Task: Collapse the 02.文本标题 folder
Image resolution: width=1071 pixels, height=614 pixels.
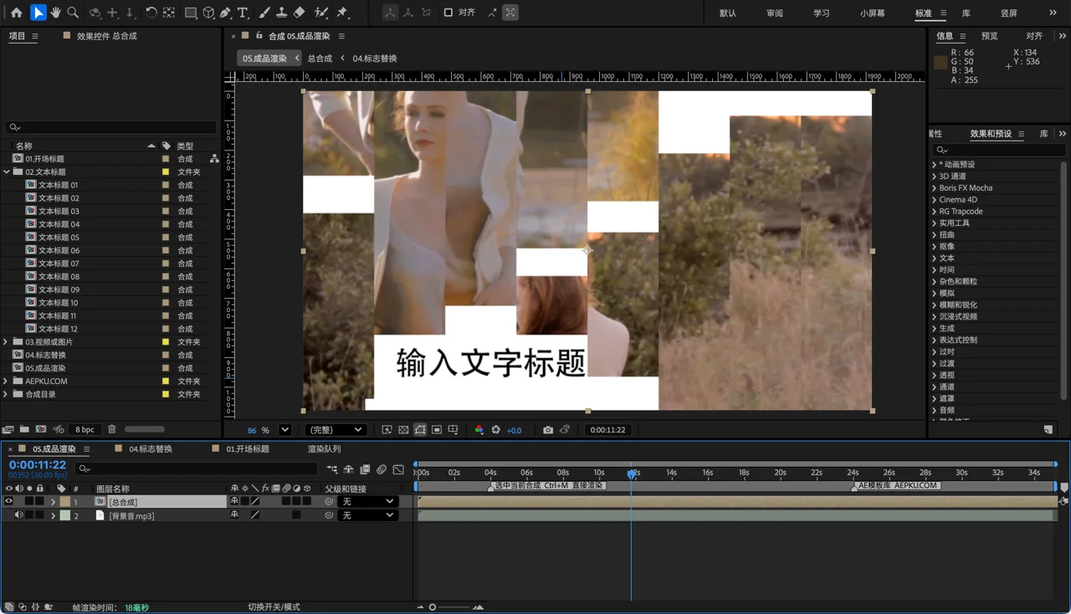Action: (x=7, y=171)
